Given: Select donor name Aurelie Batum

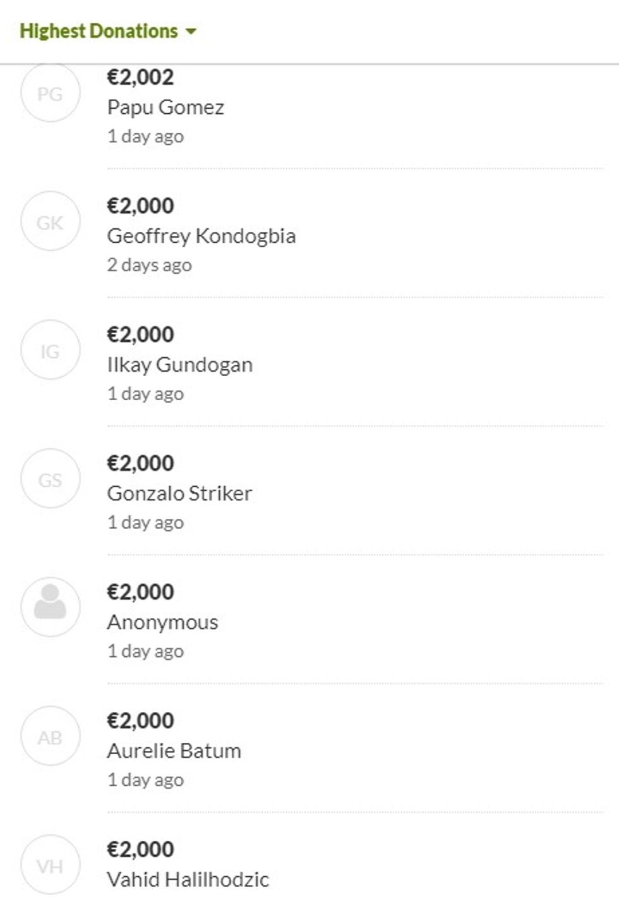Looking at the screenshot, I should point(174,750).
